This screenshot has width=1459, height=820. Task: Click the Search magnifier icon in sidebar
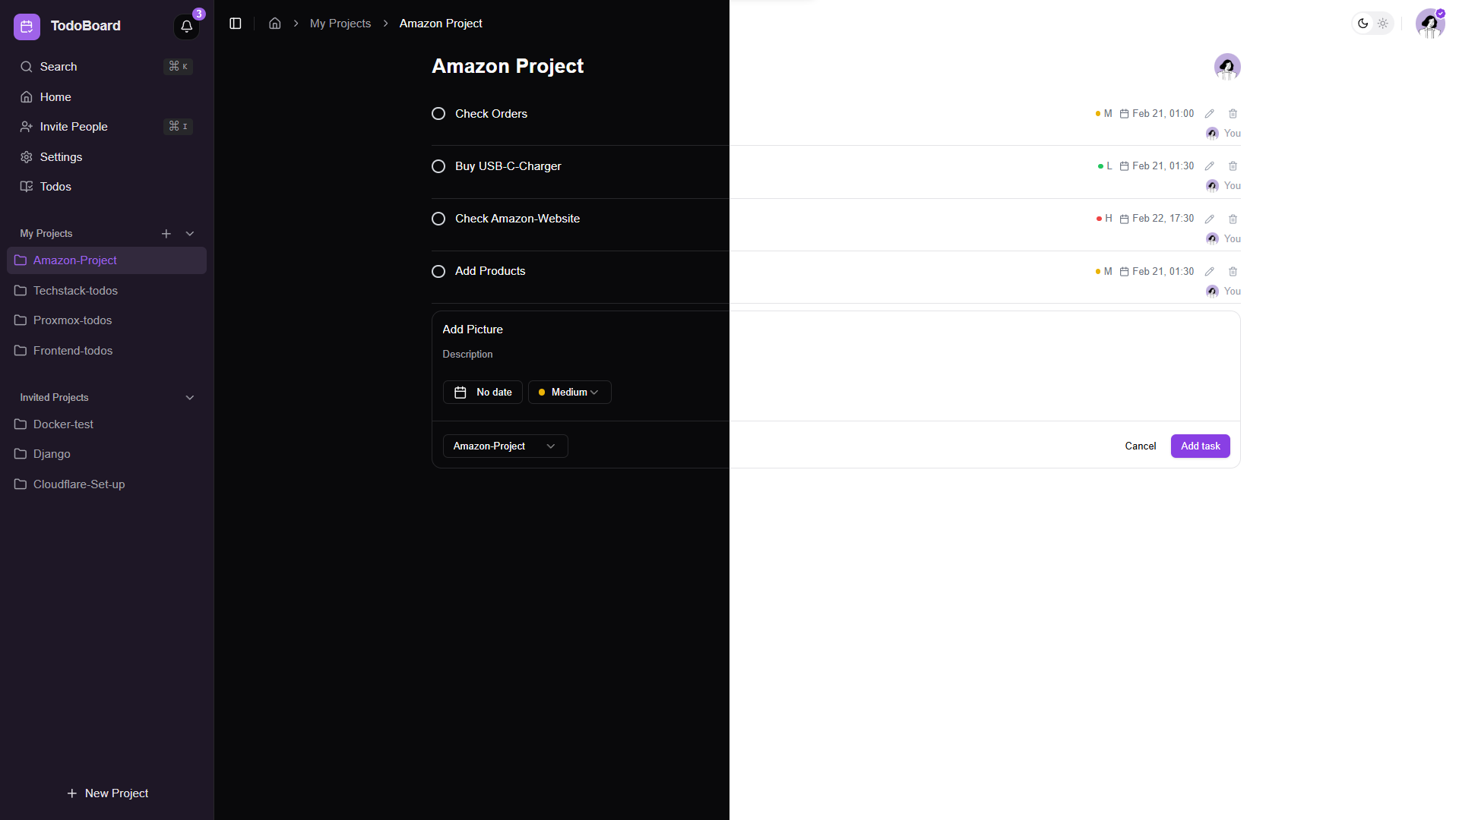click(26, 67)
